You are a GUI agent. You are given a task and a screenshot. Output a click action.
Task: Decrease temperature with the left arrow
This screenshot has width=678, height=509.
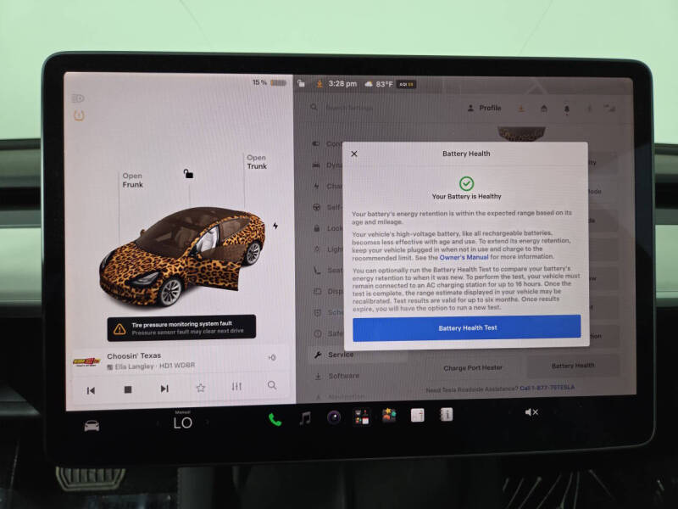click(157, 422)
